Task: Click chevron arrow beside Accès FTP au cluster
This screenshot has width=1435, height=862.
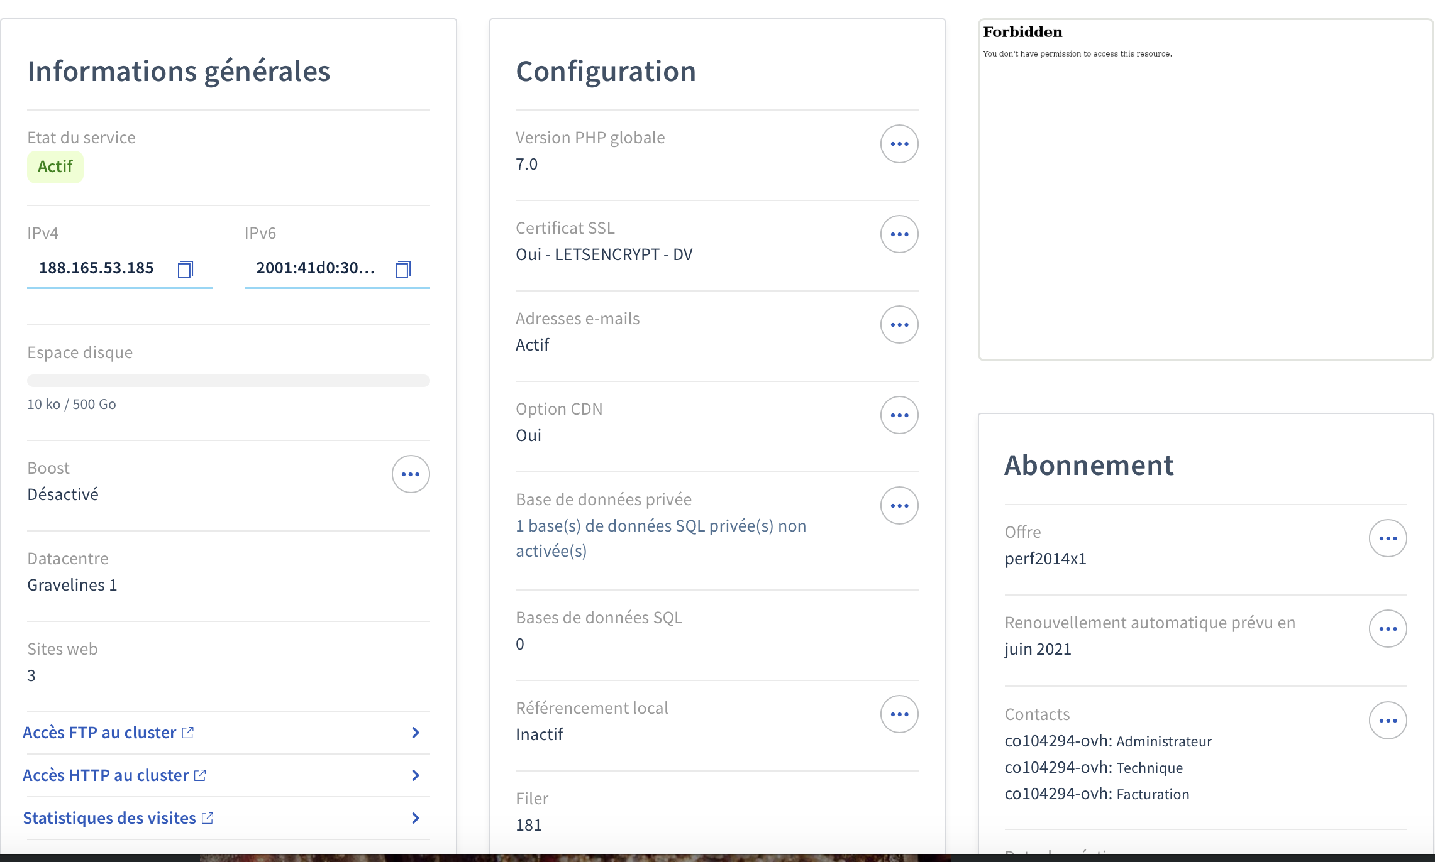Action: 415,733
